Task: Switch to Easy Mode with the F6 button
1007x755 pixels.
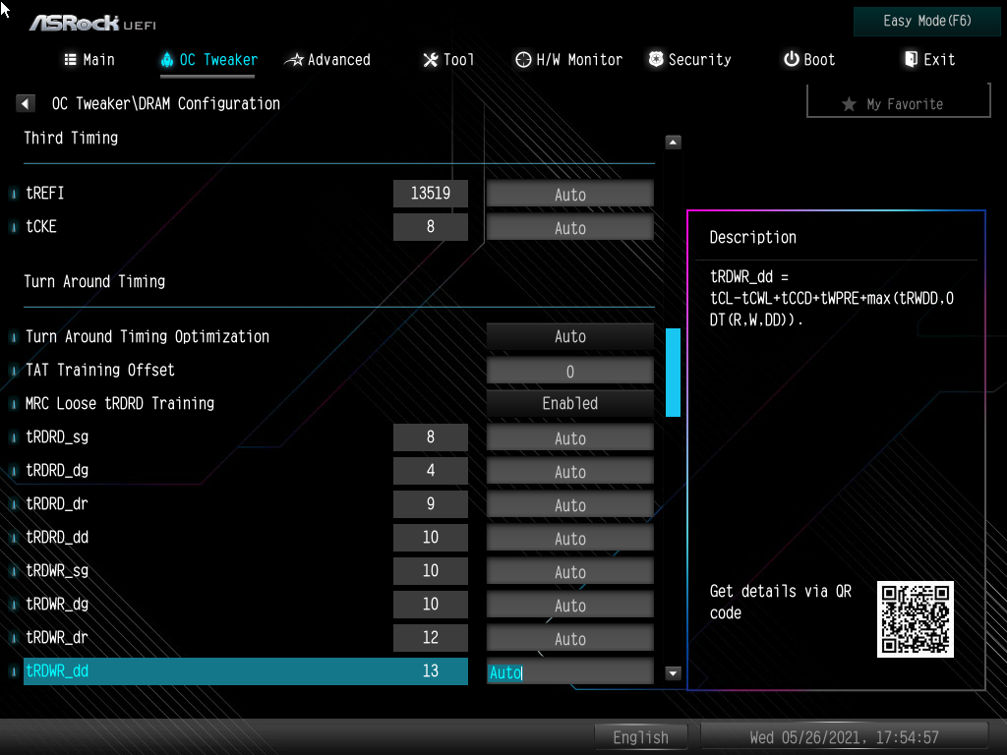Action: click(x=925, y=21)
